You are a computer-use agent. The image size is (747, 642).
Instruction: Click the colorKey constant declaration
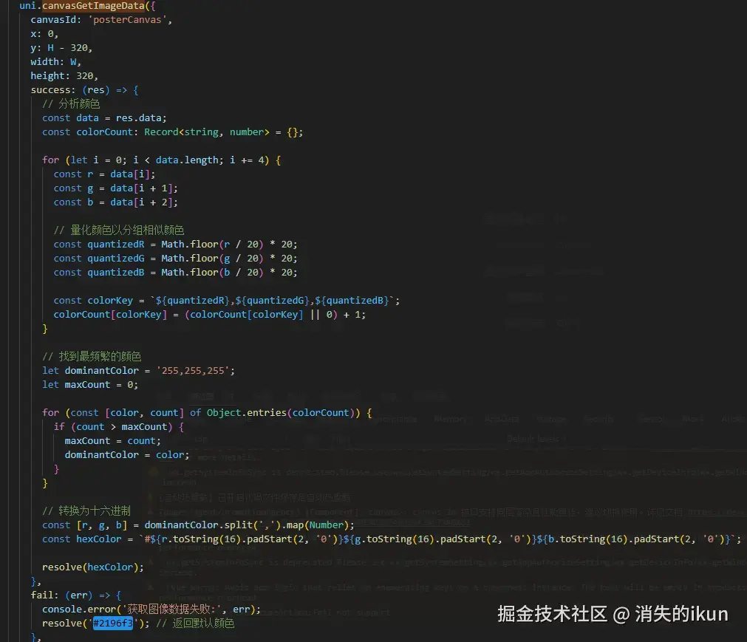coord(111,301)
